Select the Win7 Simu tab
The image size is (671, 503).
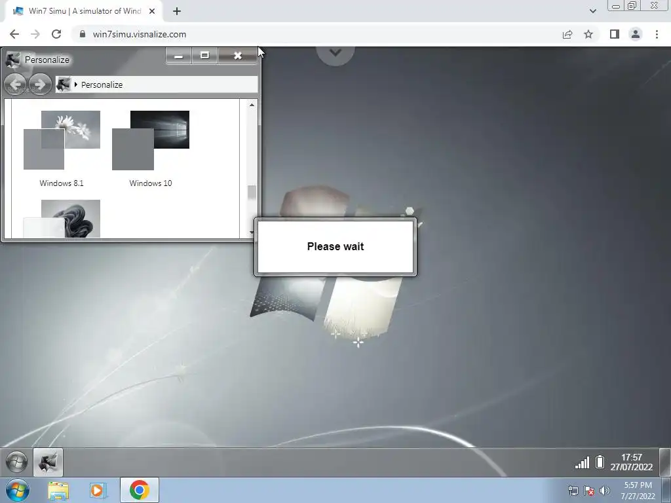click(83, 12)
